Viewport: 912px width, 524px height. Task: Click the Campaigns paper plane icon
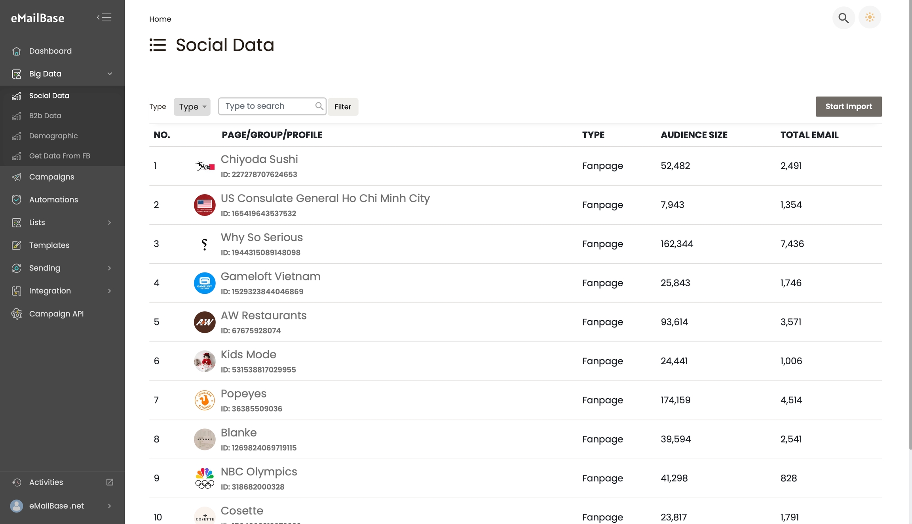(x=17, y=177)
